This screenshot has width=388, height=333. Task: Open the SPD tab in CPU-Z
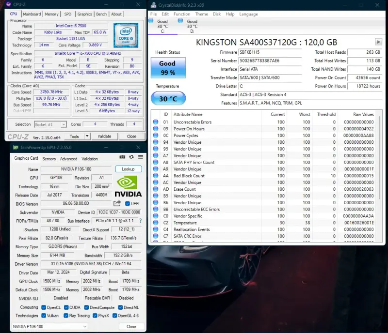(x=67, y=14)
